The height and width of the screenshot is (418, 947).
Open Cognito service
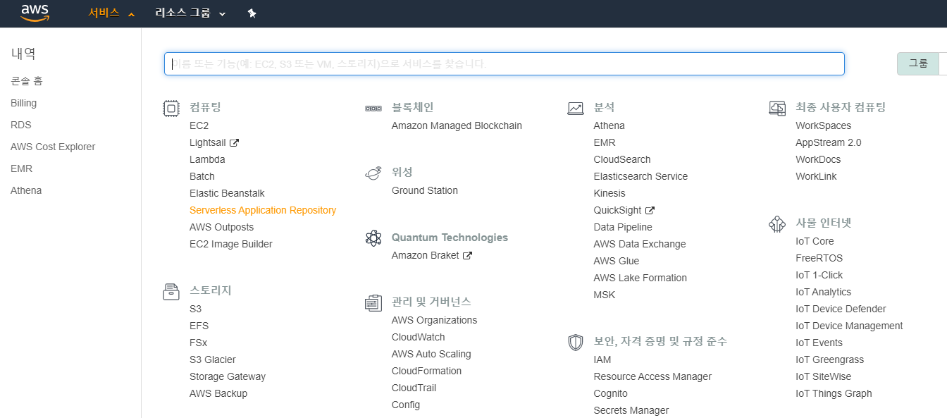[611, 393]
